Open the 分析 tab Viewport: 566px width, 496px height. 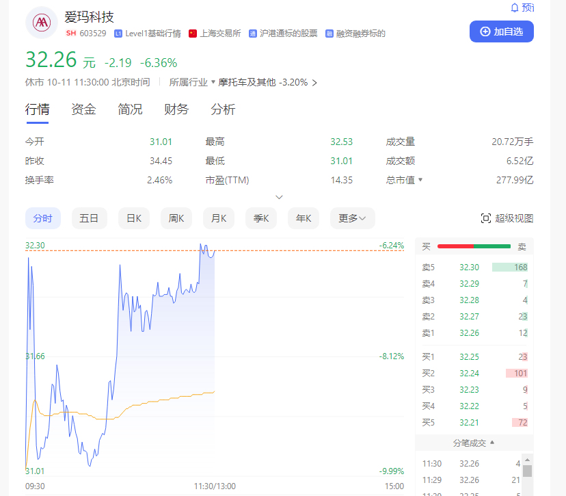coord(223,109)
